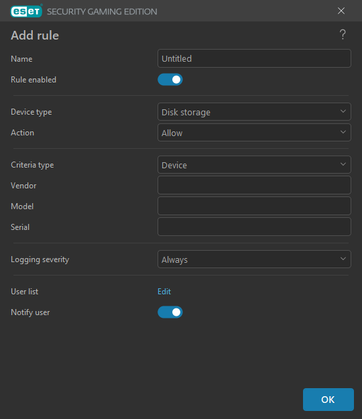
Task: Toggle the Rule enabled switch
Action: [170, 80]
